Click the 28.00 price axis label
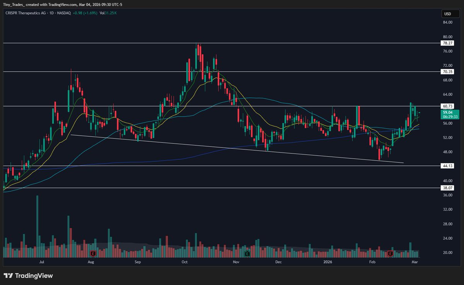The height and width of the screenshot is (285, 464). 448,224
